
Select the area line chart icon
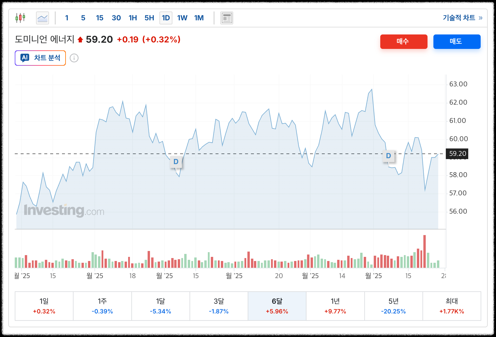coord(43,18)
